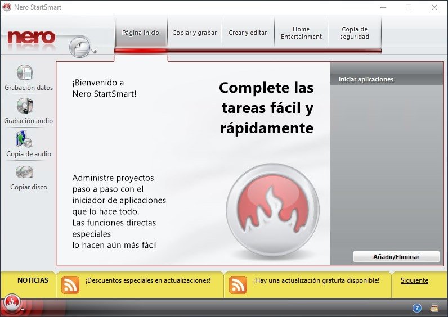Click the options icon beside the help icon

(x=434, y=308)
